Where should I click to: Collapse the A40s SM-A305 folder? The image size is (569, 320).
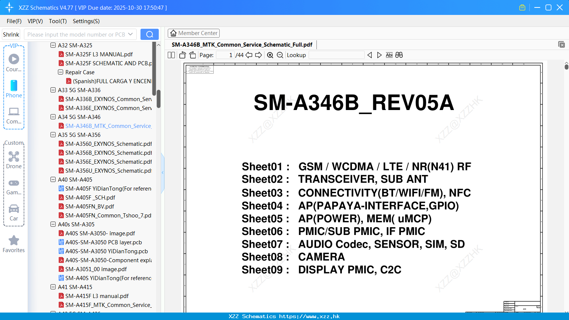click(x=53, y=224)
